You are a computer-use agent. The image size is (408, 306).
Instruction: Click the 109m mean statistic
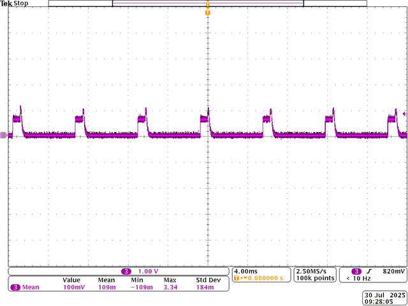pyautogui.click(x=106, y=288)
